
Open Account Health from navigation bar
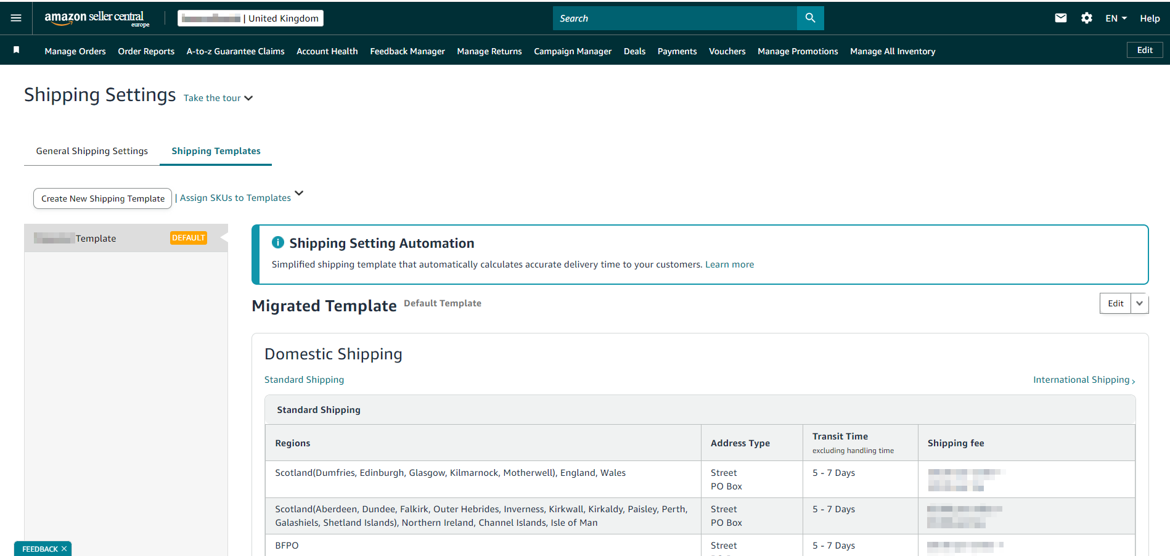pyautogui.click(x=327, y=51)
